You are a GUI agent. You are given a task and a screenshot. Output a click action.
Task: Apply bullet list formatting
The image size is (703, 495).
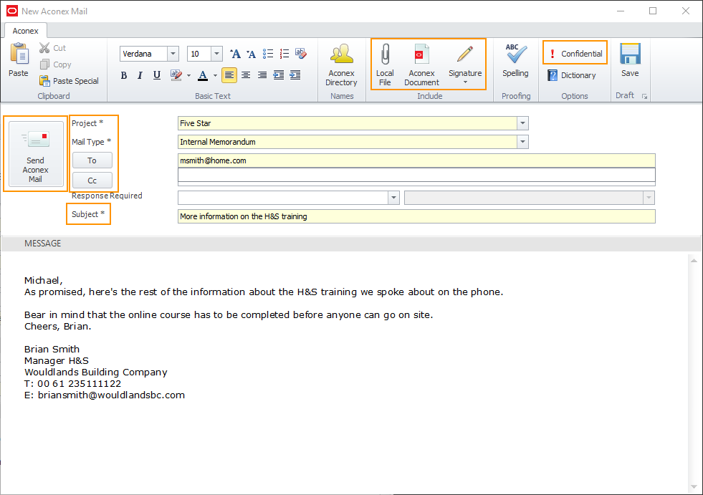click(x=268, y=54)
